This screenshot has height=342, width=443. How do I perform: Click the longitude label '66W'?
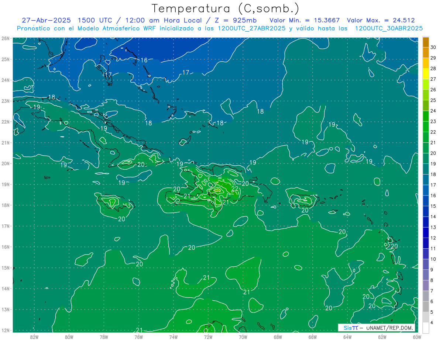pos(313,336)
